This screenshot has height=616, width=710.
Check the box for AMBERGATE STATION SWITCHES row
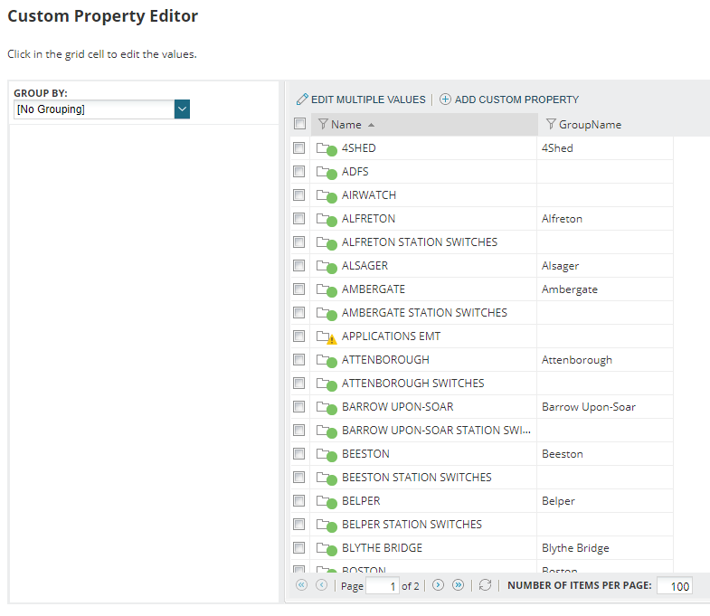298,313
